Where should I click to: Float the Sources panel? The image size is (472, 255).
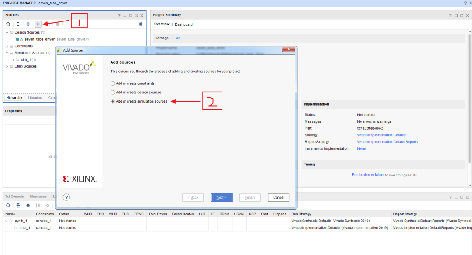[x=136, y=16]
